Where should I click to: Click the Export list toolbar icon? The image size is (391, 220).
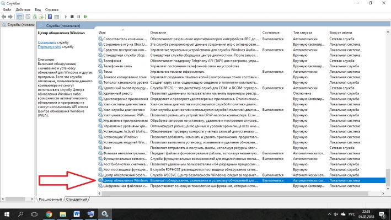[x=41, y=17]
